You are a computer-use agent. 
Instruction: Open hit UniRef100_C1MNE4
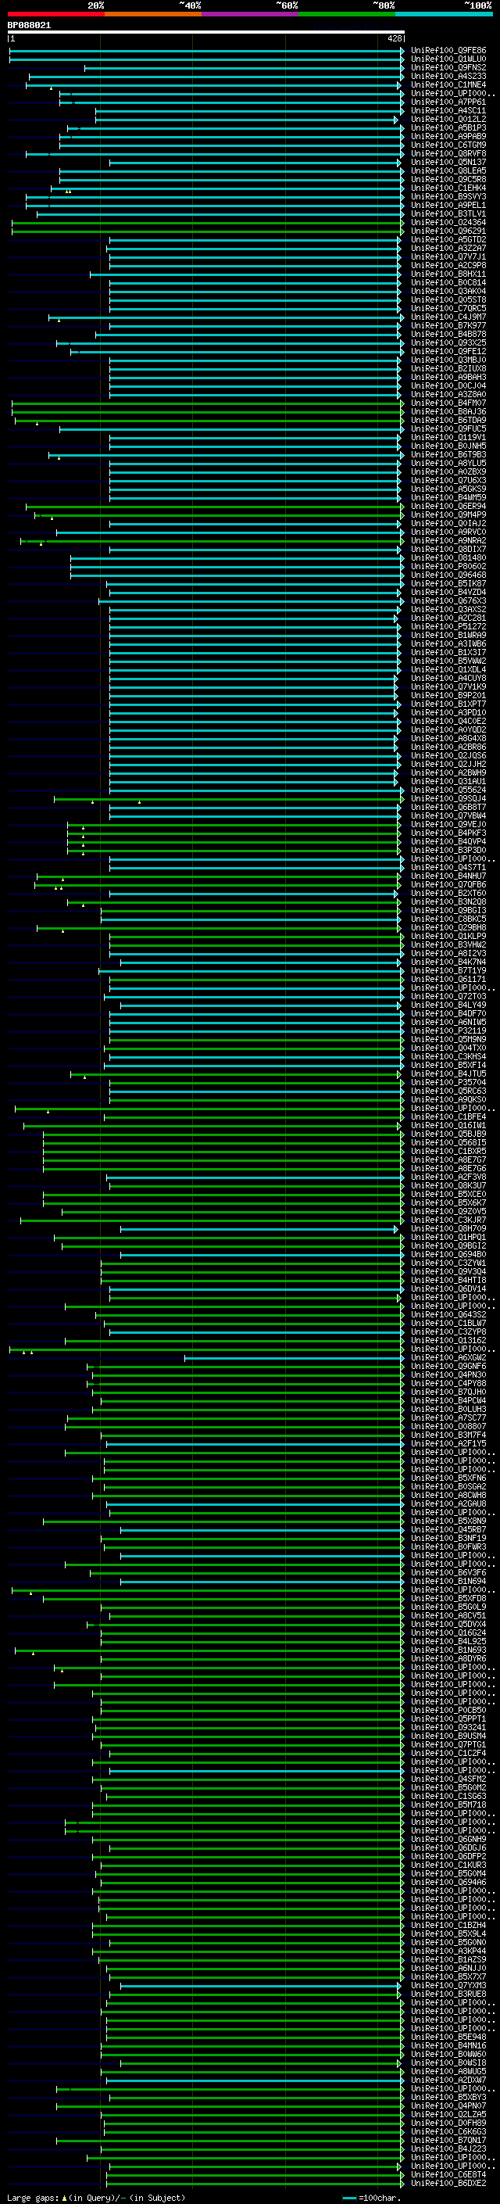point(448,84)
